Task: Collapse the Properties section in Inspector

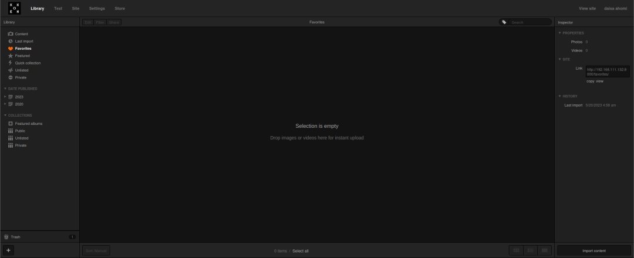Action: 559,33
